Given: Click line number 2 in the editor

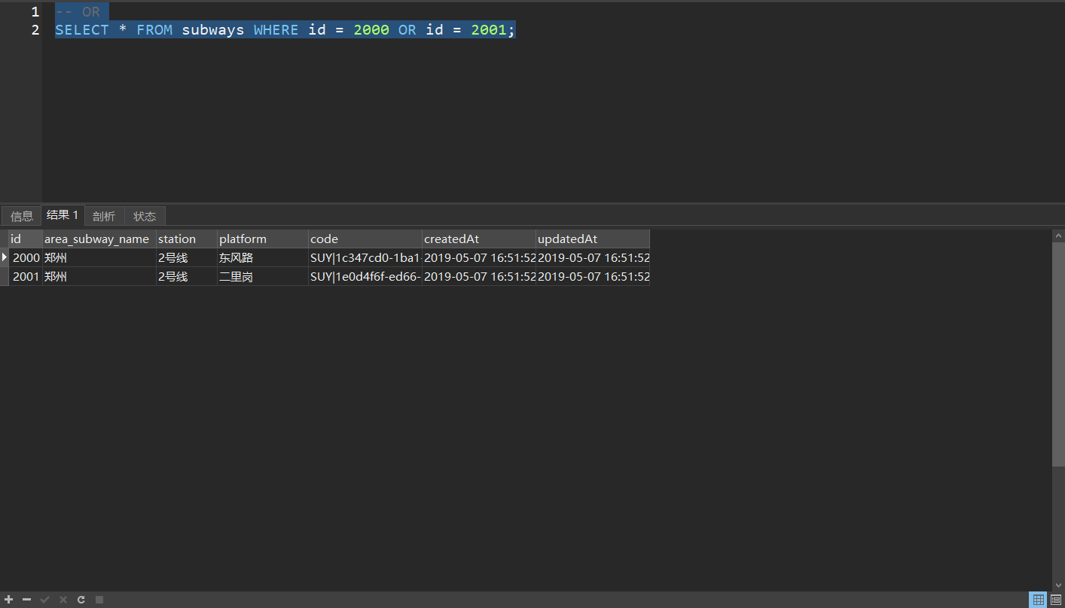Looking at the screenshot, I should (x=35, y=30).
